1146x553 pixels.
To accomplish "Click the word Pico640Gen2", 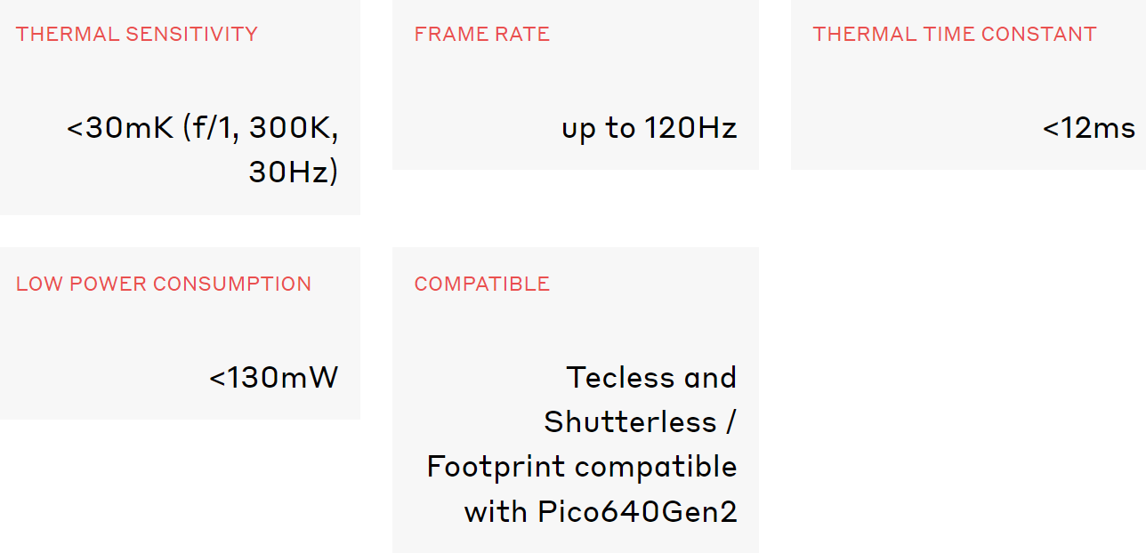I will (637, 512).
